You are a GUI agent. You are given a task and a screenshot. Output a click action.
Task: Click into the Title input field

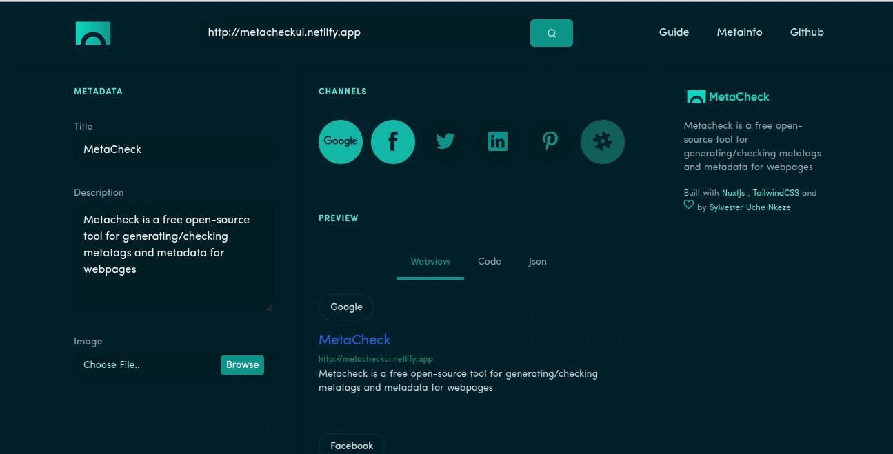point(174,149)
